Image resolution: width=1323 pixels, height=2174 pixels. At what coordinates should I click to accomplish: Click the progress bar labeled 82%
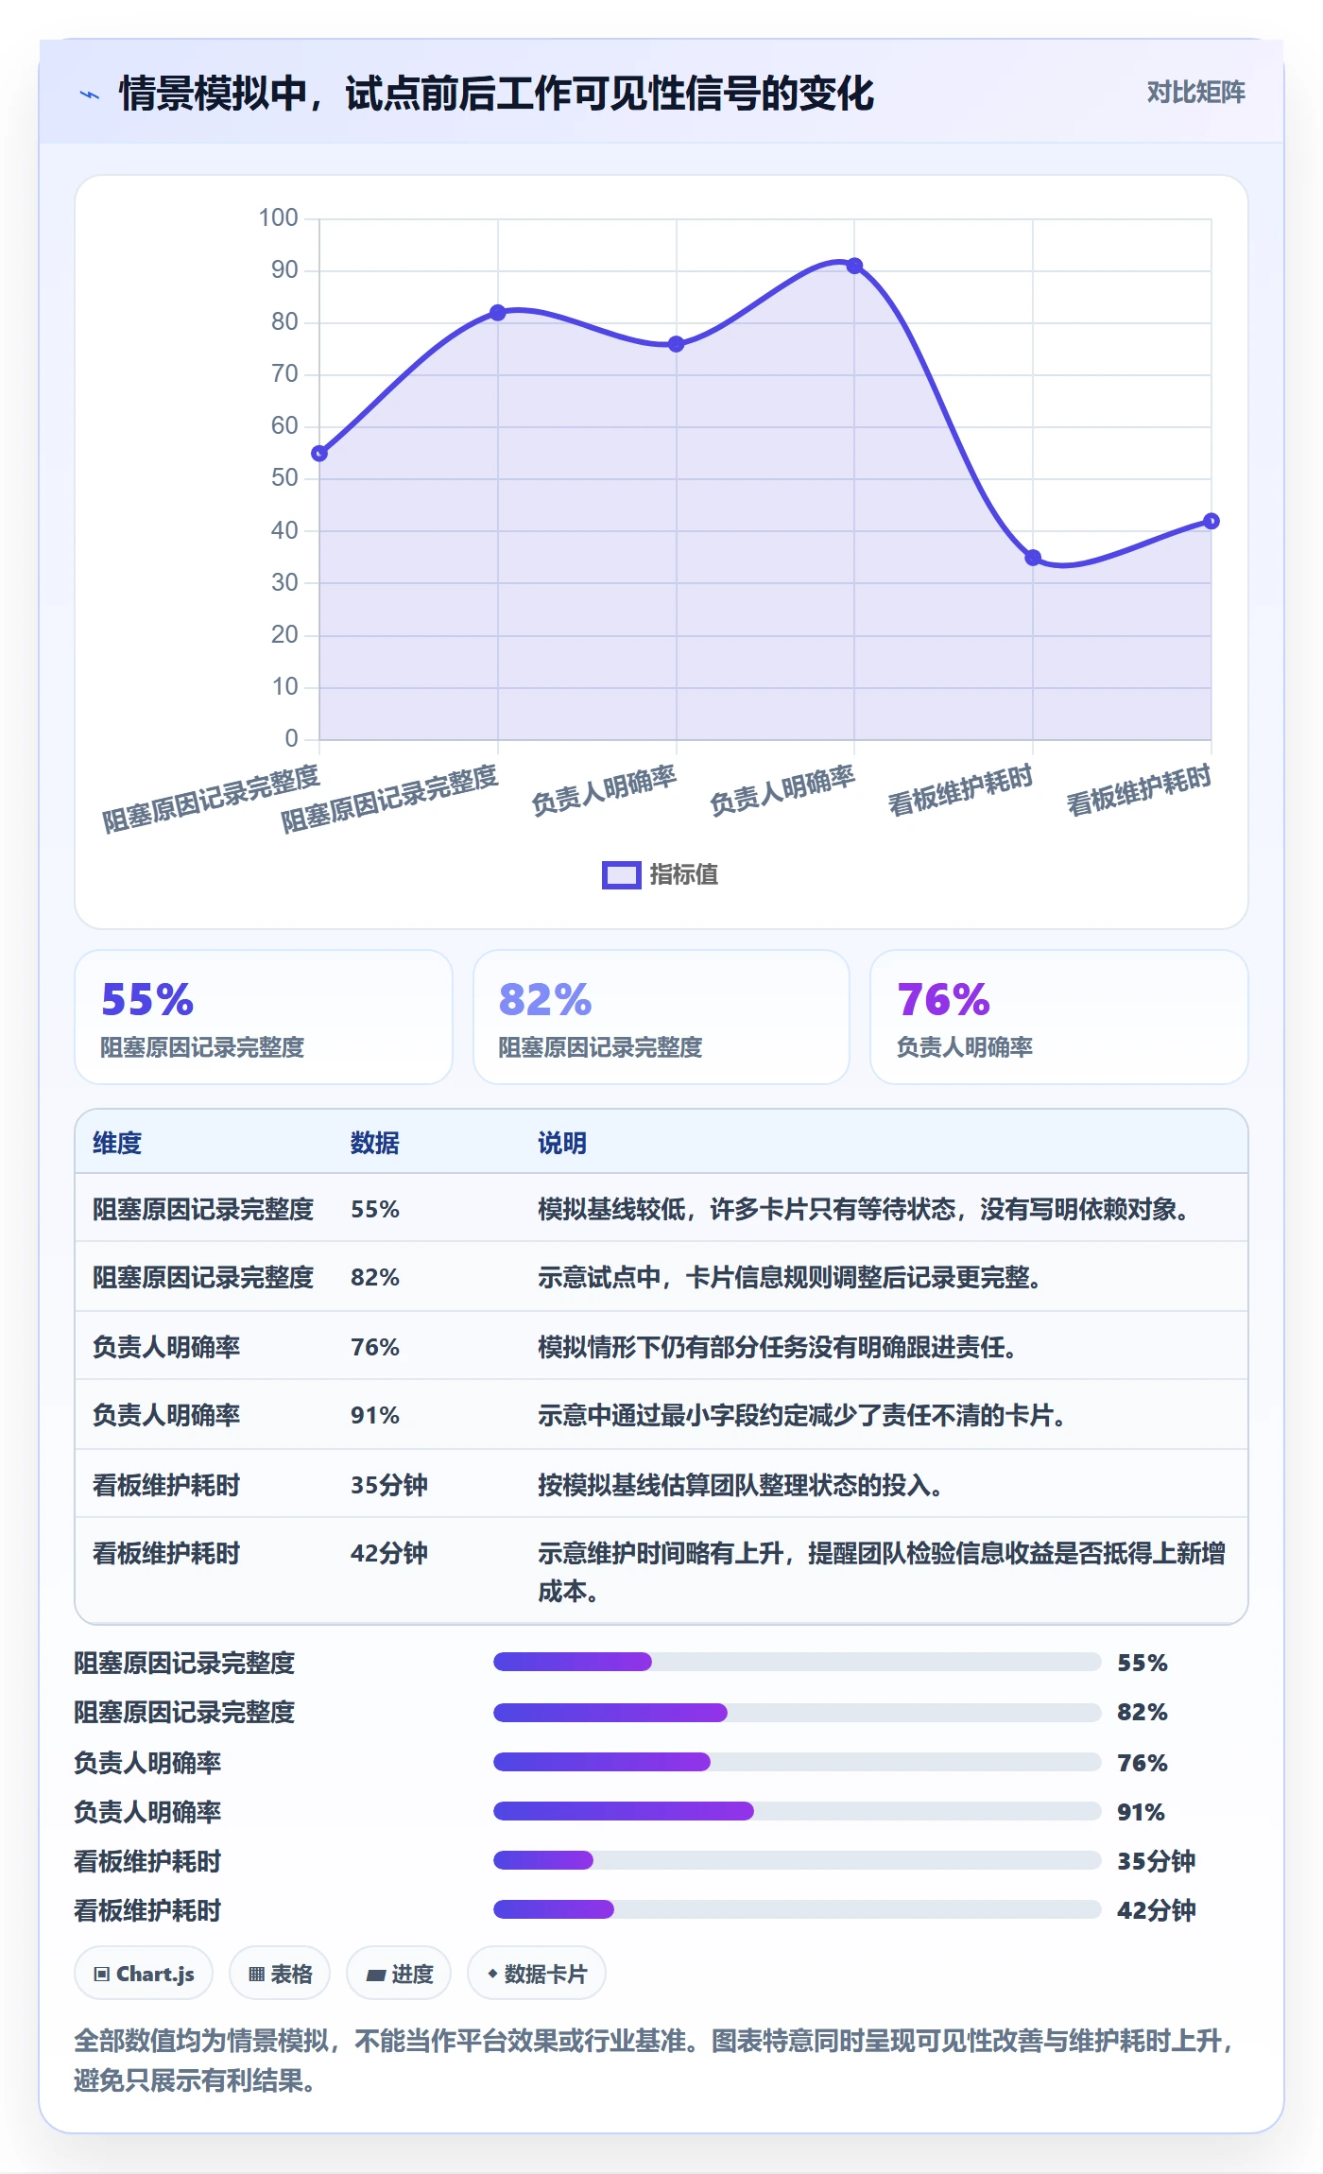[797, 1712]
